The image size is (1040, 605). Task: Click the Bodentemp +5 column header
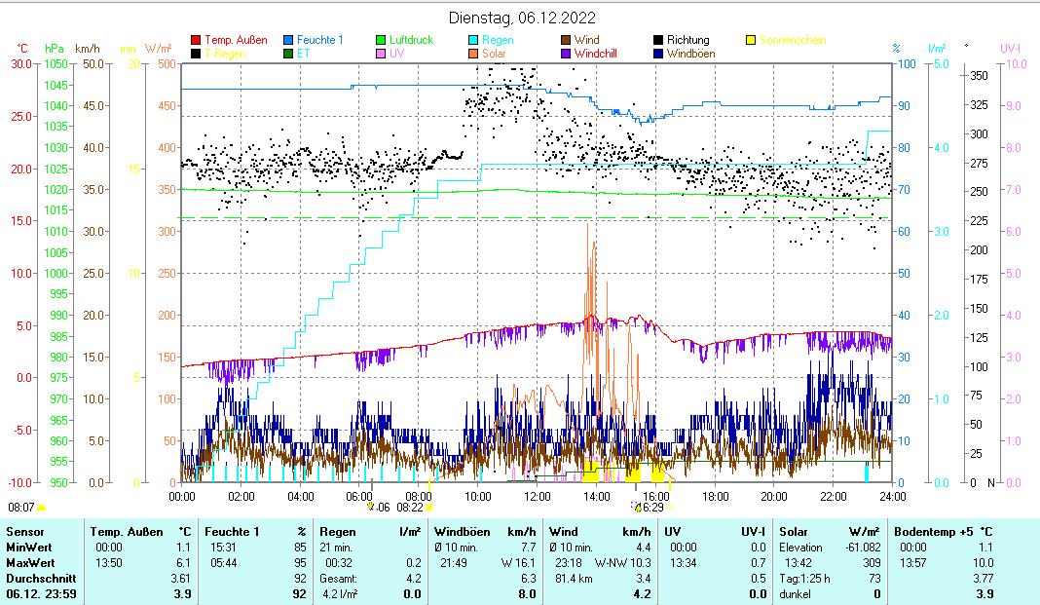[x=930, y=532]
